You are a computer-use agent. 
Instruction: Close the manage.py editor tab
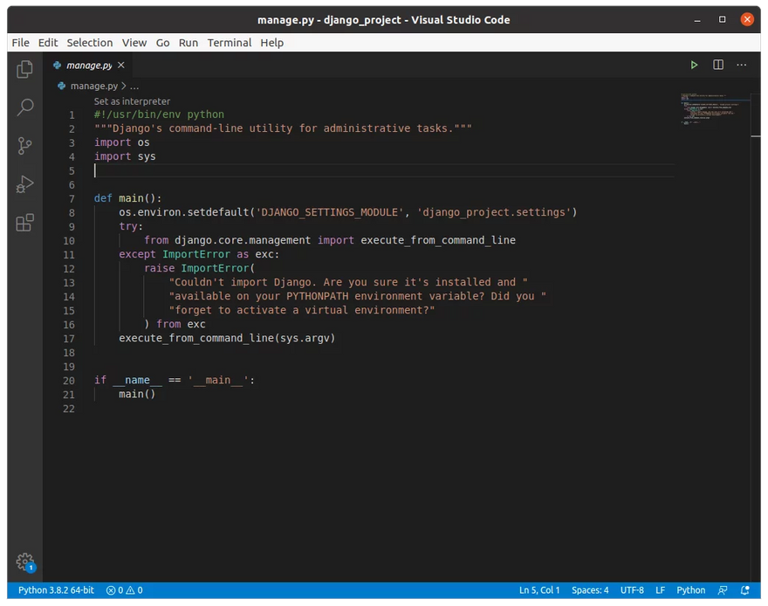point(121,65)
